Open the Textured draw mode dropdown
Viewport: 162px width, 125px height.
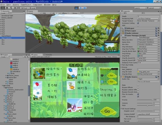pos(34,13)
